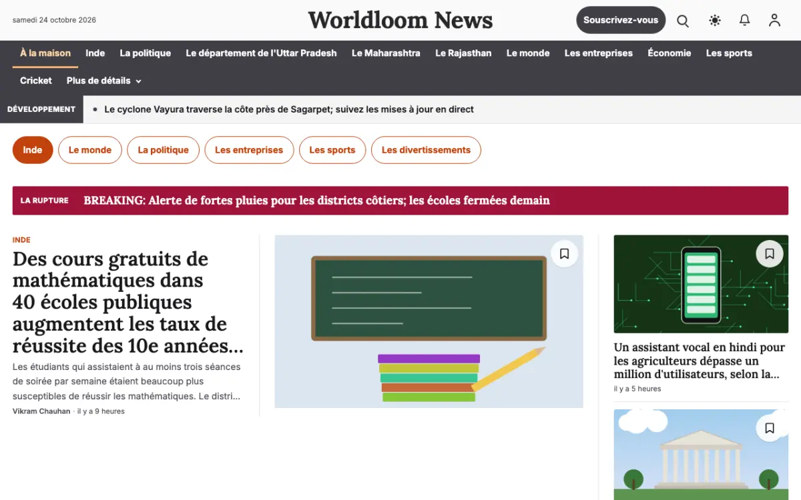Open the INDE category label above headline
Image resolution: width=801 pixels, height=500 pixels.
point(21,240)
